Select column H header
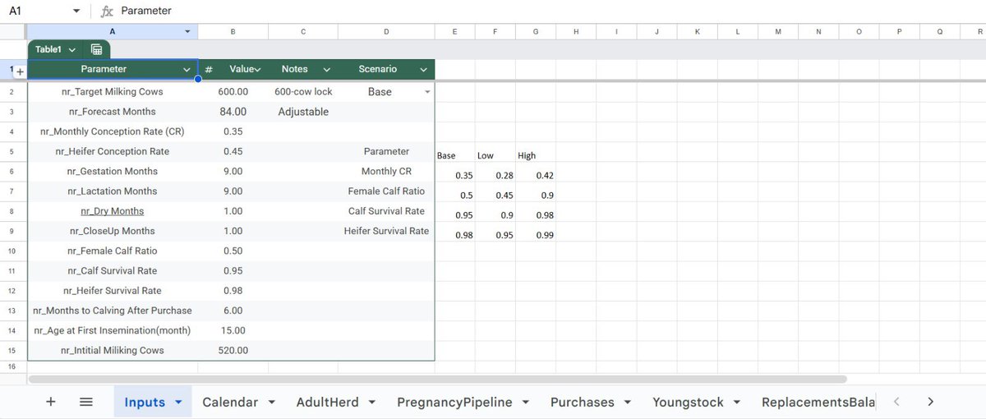986x419 pixels. [576, 31]
